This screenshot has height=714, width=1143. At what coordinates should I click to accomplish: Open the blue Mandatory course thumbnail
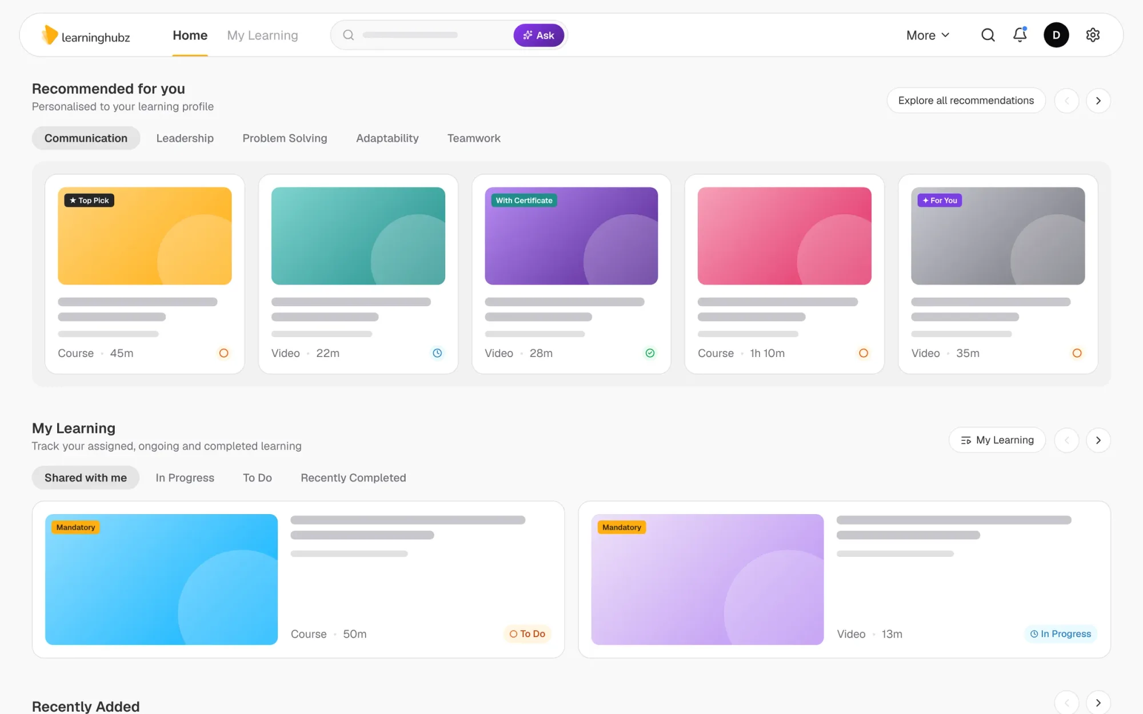click(161, 579)
